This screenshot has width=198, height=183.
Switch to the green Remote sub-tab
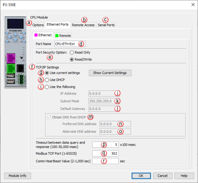click(x=63, y=35)
